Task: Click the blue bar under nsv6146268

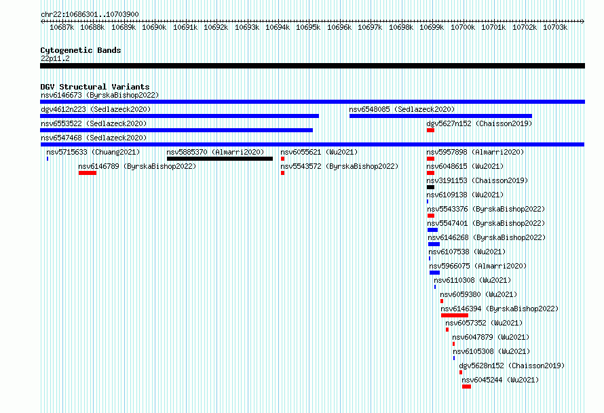Action: 434,244
